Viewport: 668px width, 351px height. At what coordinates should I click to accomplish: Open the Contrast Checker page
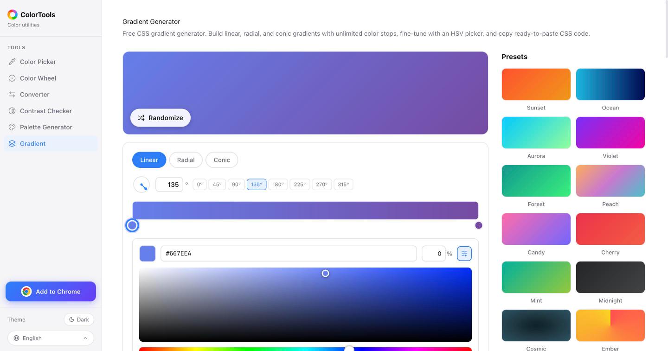pos(51,111)
